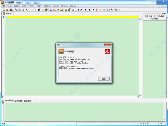Save the script with the floppy disk icon
This screenshot has height=126, width=168.
pyautogui.click(x=11, y=10)
